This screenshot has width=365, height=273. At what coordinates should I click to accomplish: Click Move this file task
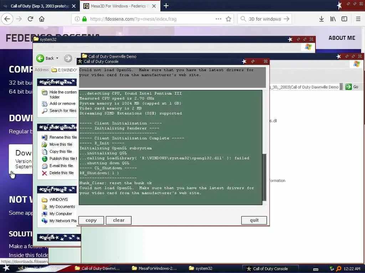coord(57,144)
